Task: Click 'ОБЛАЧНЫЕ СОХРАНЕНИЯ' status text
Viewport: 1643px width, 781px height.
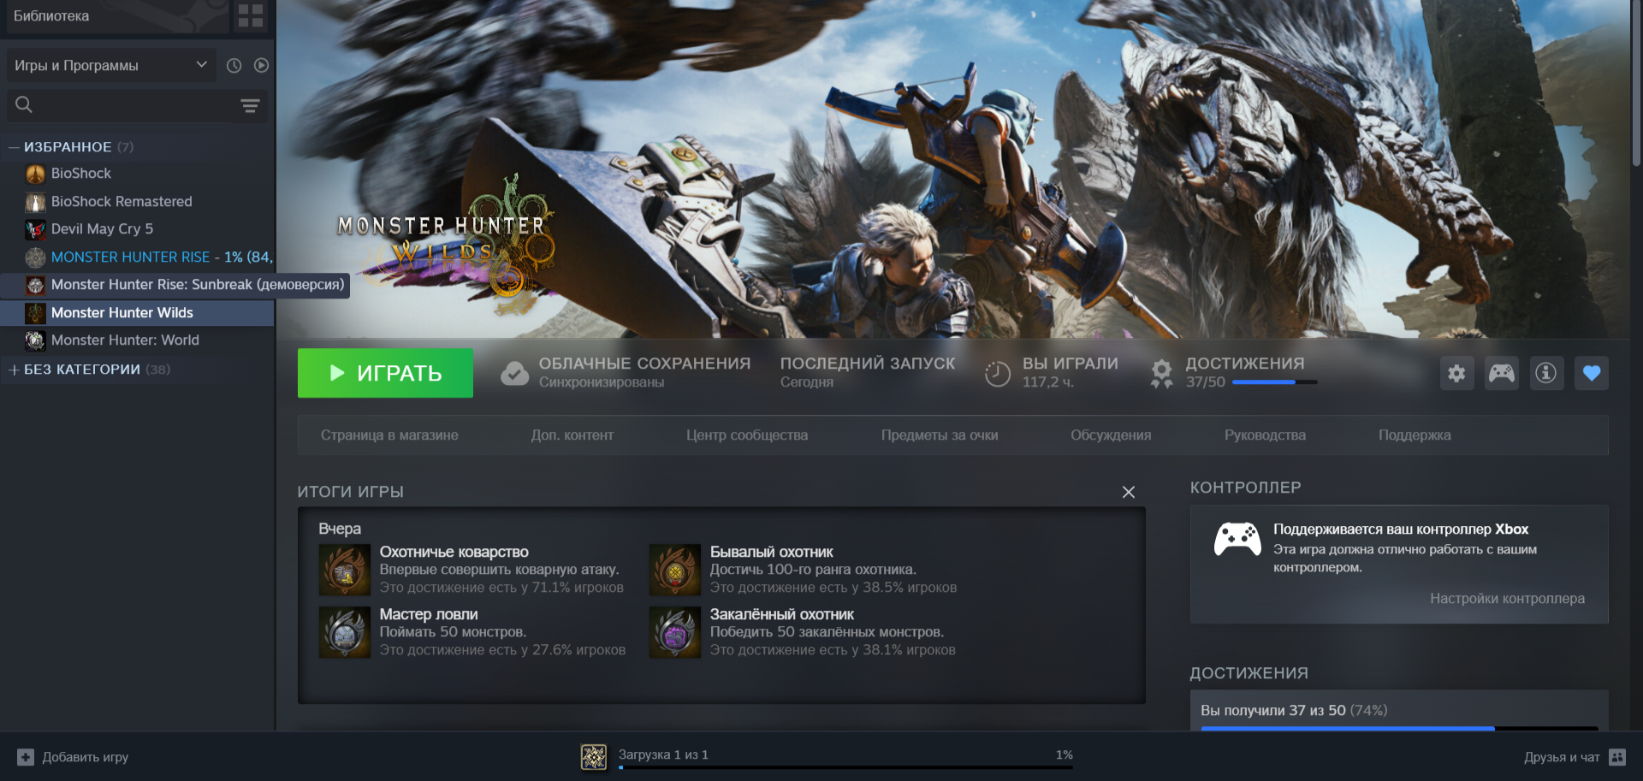Action: point(644,364)
